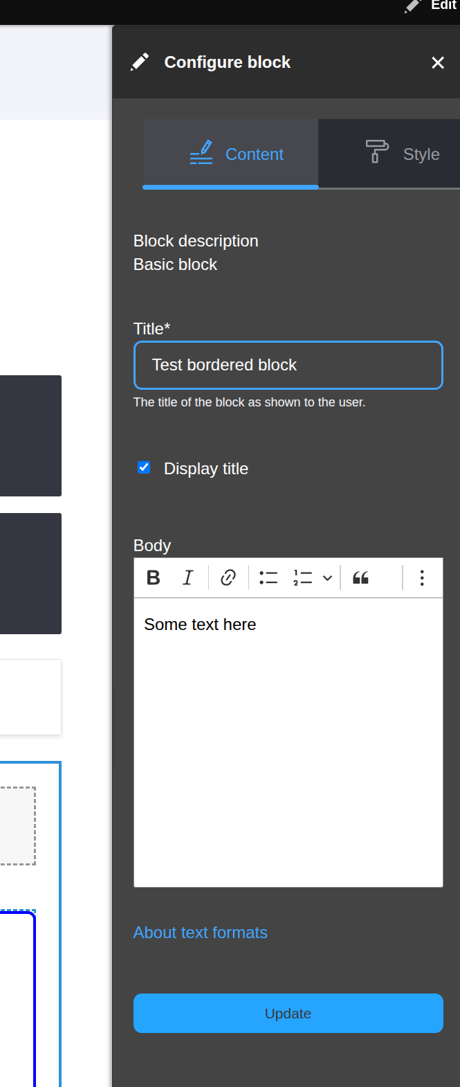Image resolution: width=460 pixels, height=1087 pixels.
Task: Expand numbered list style dropdown arrow
Action: 328,577
